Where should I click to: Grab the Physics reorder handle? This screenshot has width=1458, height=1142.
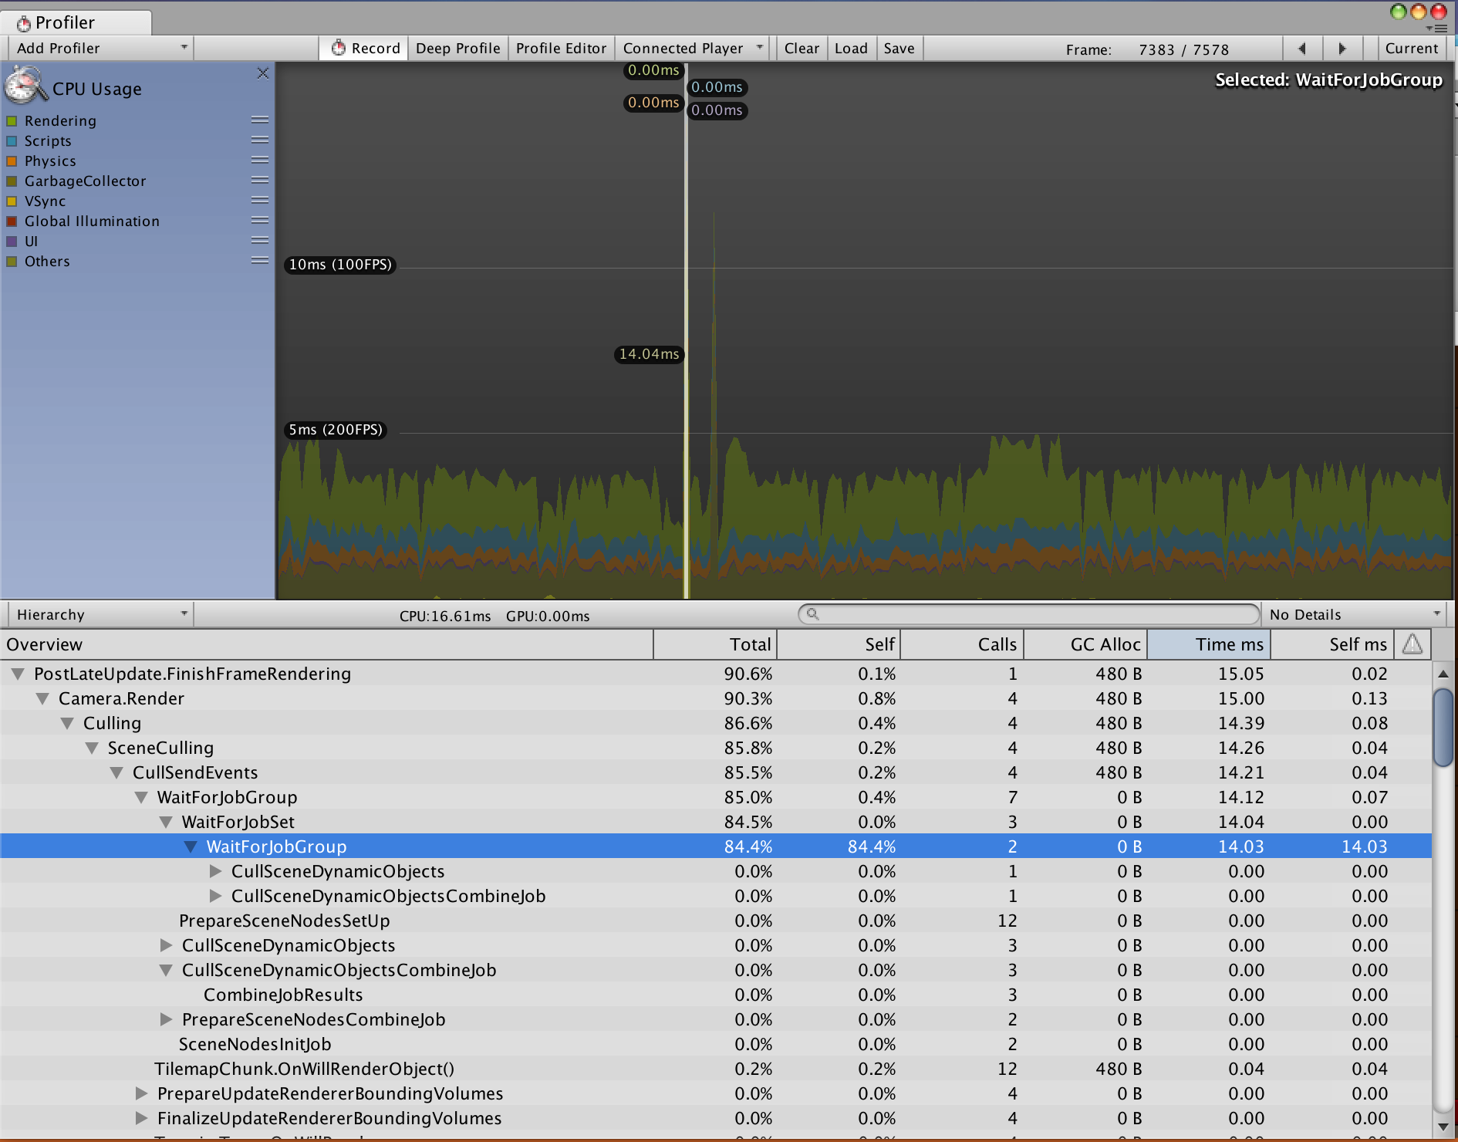point(260,160)
